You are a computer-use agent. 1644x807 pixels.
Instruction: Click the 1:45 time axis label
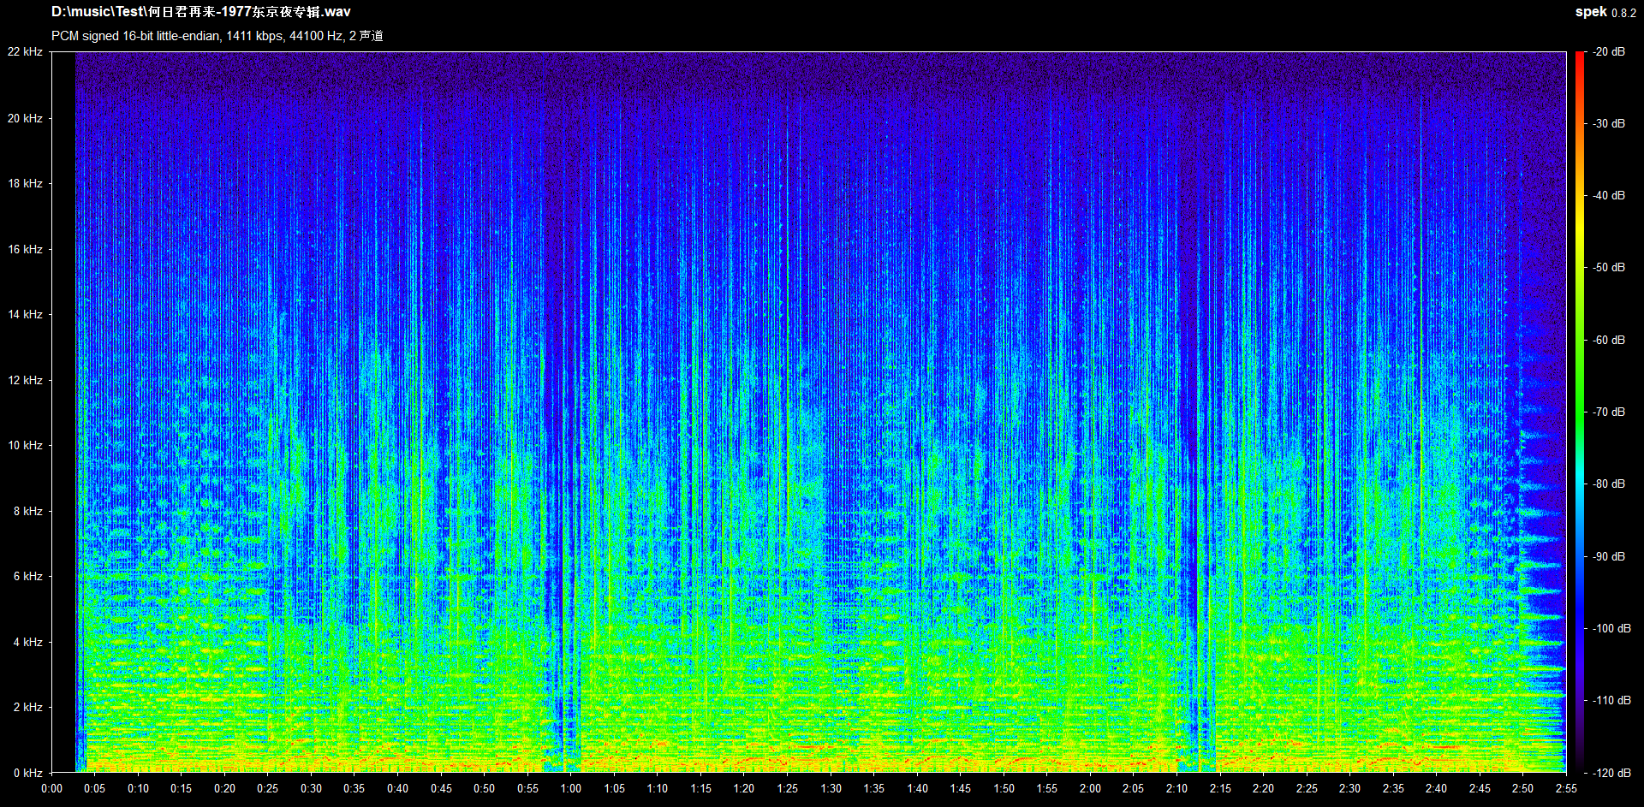tap(961, 788)
